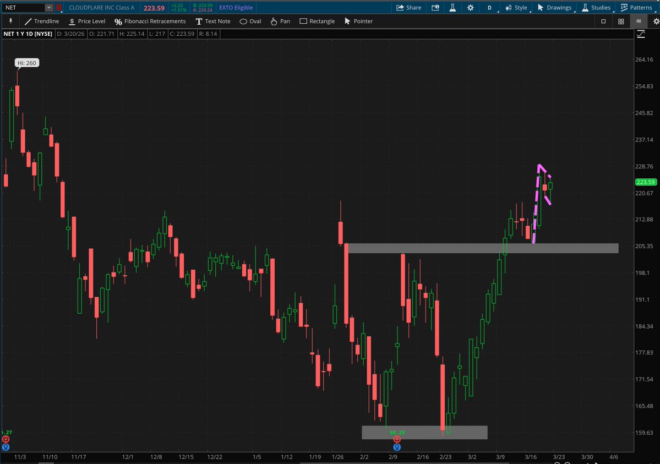
Task: Select the Price Level drawing tool
Action: (87, 21)
